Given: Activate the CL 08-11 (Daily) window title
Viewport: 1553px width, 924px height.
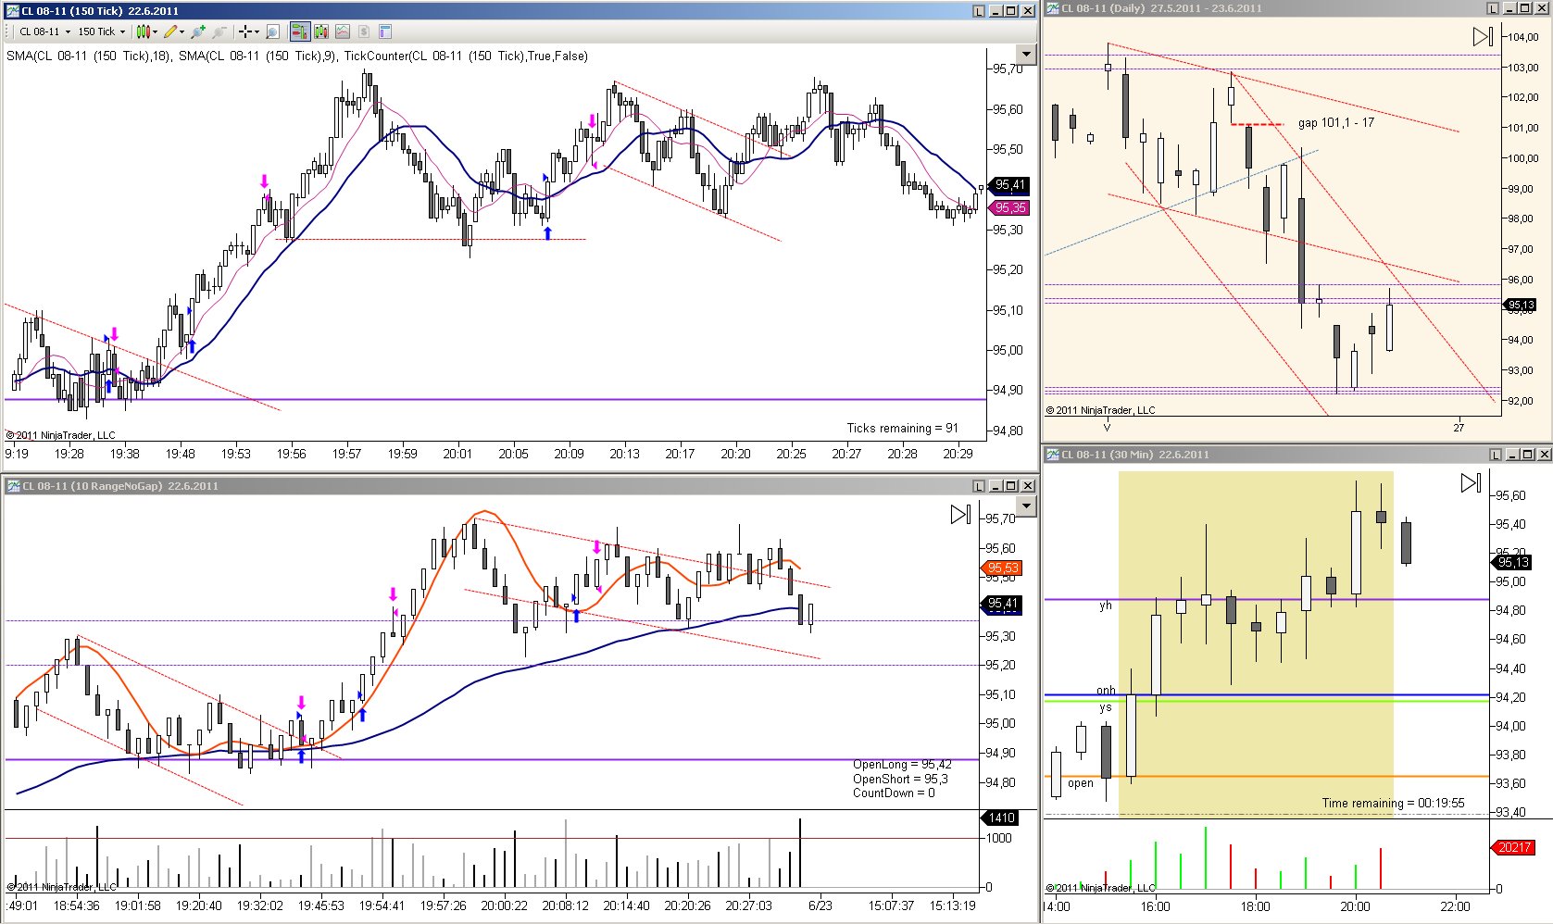Looking at the screenshot, I should [1161, 8].
